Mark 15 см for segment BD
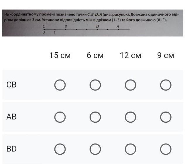Screen dimensions: 187x167 60,149
